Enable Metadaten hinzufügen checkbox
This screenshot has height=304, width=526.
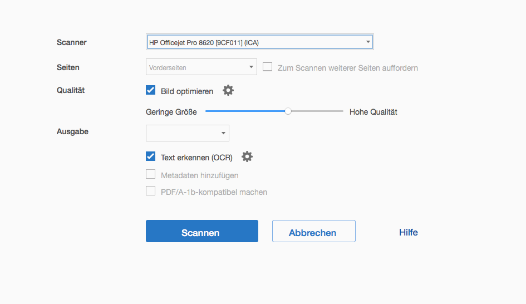[x=150, y=174]
